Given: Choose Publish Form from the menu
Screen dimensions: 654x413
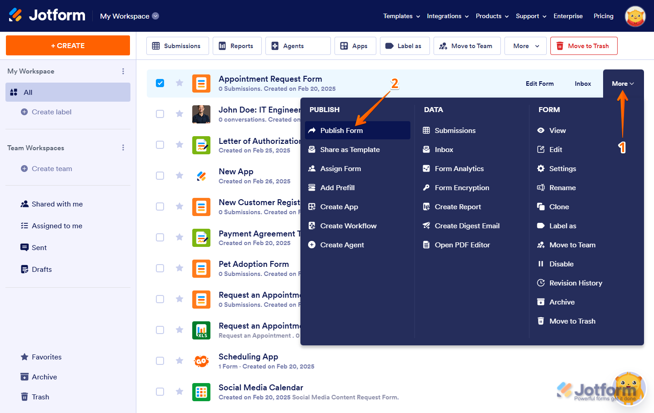Looking at the screenshot, I should point(341,130).
